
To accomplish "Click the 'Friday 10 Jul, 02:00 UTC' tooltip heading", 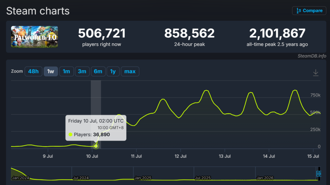I will point(96,121).
